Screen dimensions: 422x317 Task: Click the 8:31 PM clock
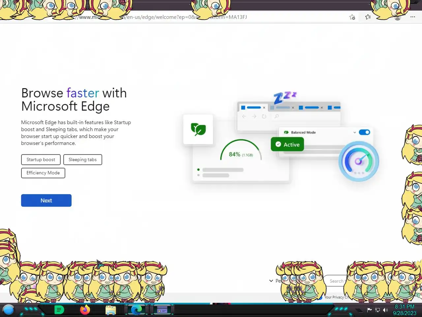(x=405, y=306)
